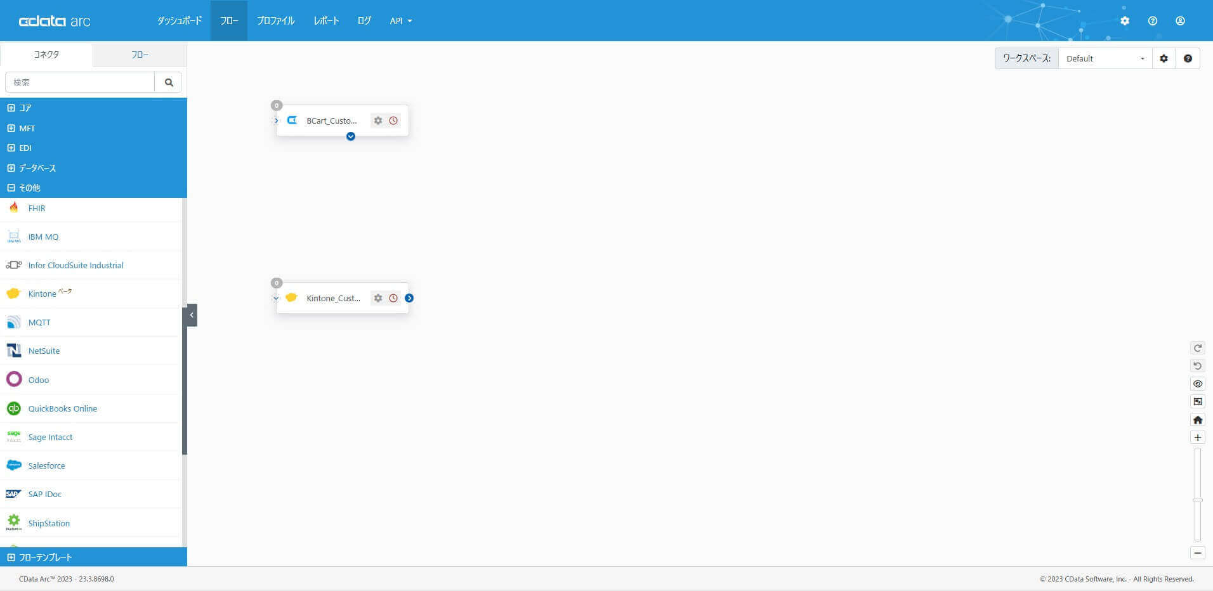Click BCart connector left input arrow

[x=276, y=120]
